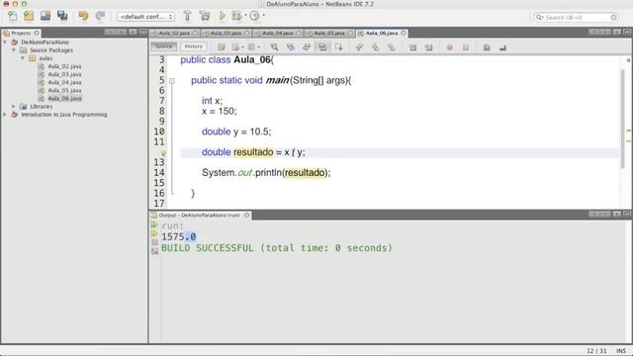Toggle Rectangular Selection icon
Image resolution: width=633 pixels, height=356 pixels.
pyautogui.click(x=338, y=47)
